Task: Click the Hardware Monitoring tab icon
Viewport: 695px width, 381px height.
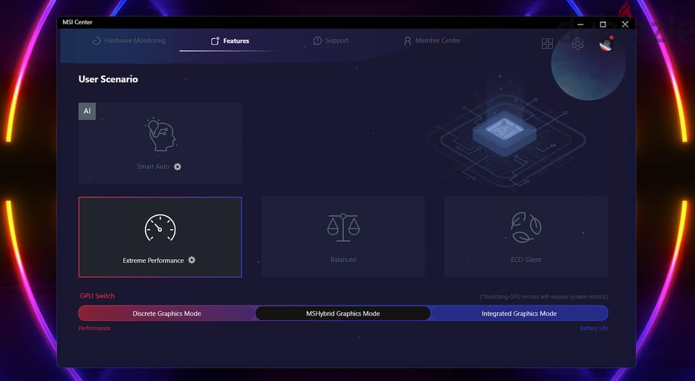Action: point(96,41)
